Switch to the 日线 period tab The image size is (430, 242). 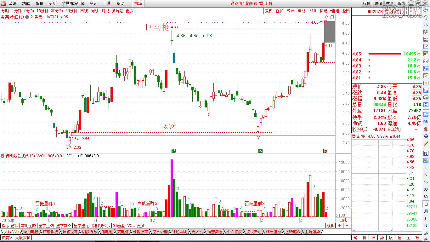point(84,11)
